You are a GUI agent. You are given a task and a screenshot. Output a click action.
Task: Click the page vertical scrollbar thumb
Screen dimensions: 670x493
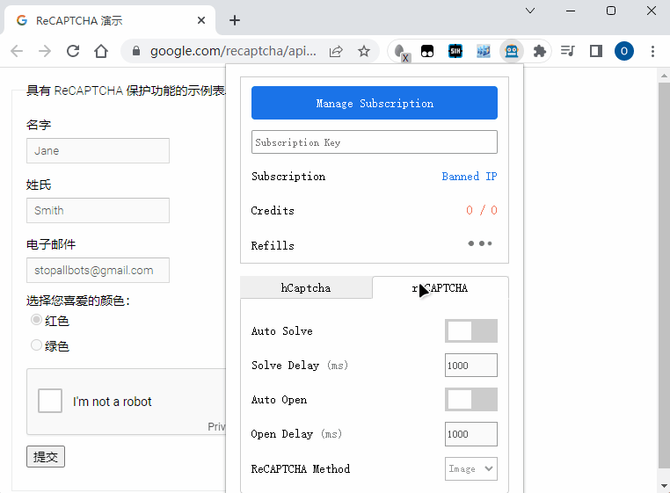click(x=664, y=276)
